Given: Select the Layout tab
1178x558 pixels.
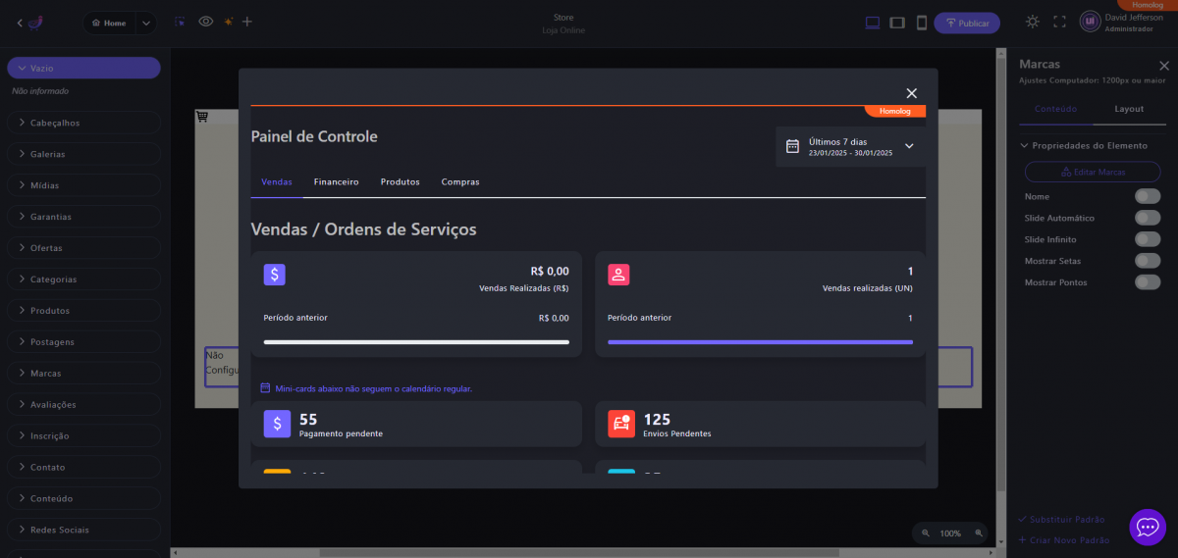Looking at the screenshot, I should (x=1129, y=109).
